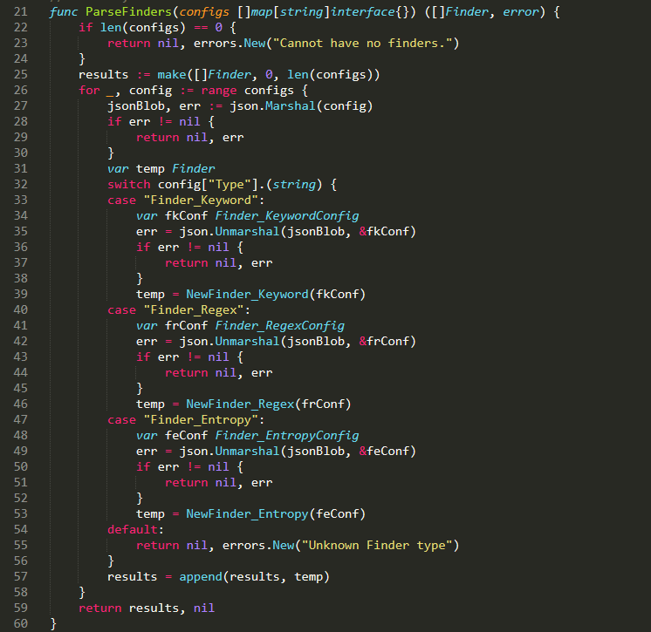The image size is (651, 632).
Task: Click line number 55 in the gutter
Action: click(20, 546)
